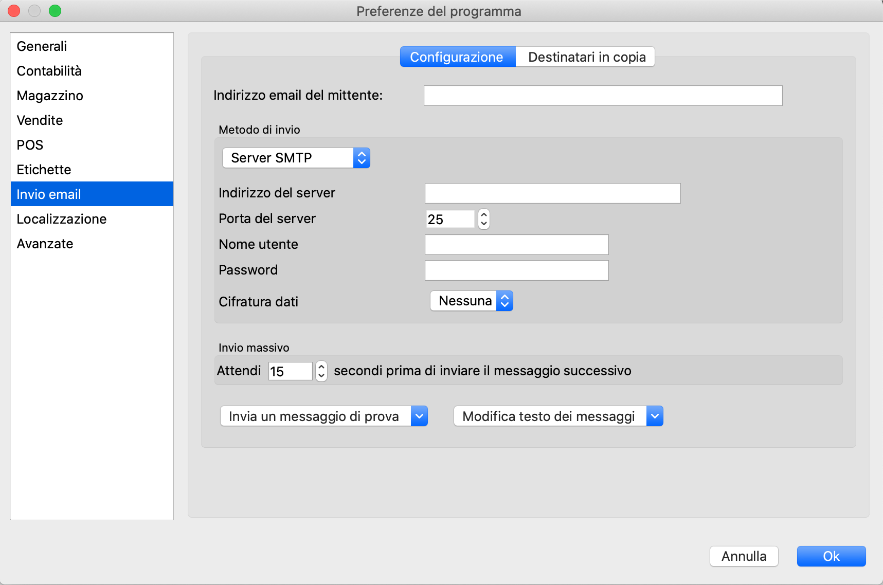Click the Attendi seconds stepper arrows
883x585 pixels.
coord(321,371)
